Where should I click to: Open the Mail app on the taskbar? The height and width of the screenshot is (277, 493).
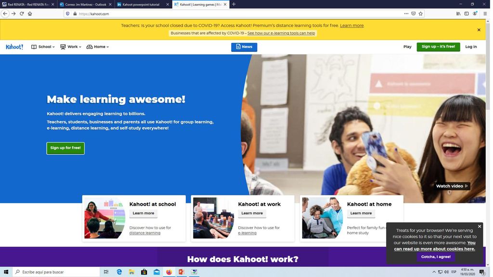tap(156, 272)
